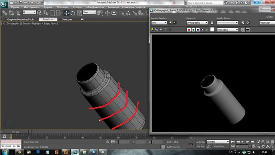275x155 pixels.
Task: Toggle the red channel display
Action: pyautogui.click(x=189, y=30)
